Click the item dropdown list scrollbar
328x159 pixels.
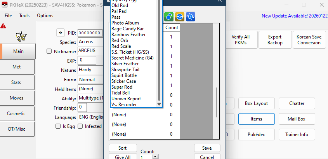coord(159,50)
